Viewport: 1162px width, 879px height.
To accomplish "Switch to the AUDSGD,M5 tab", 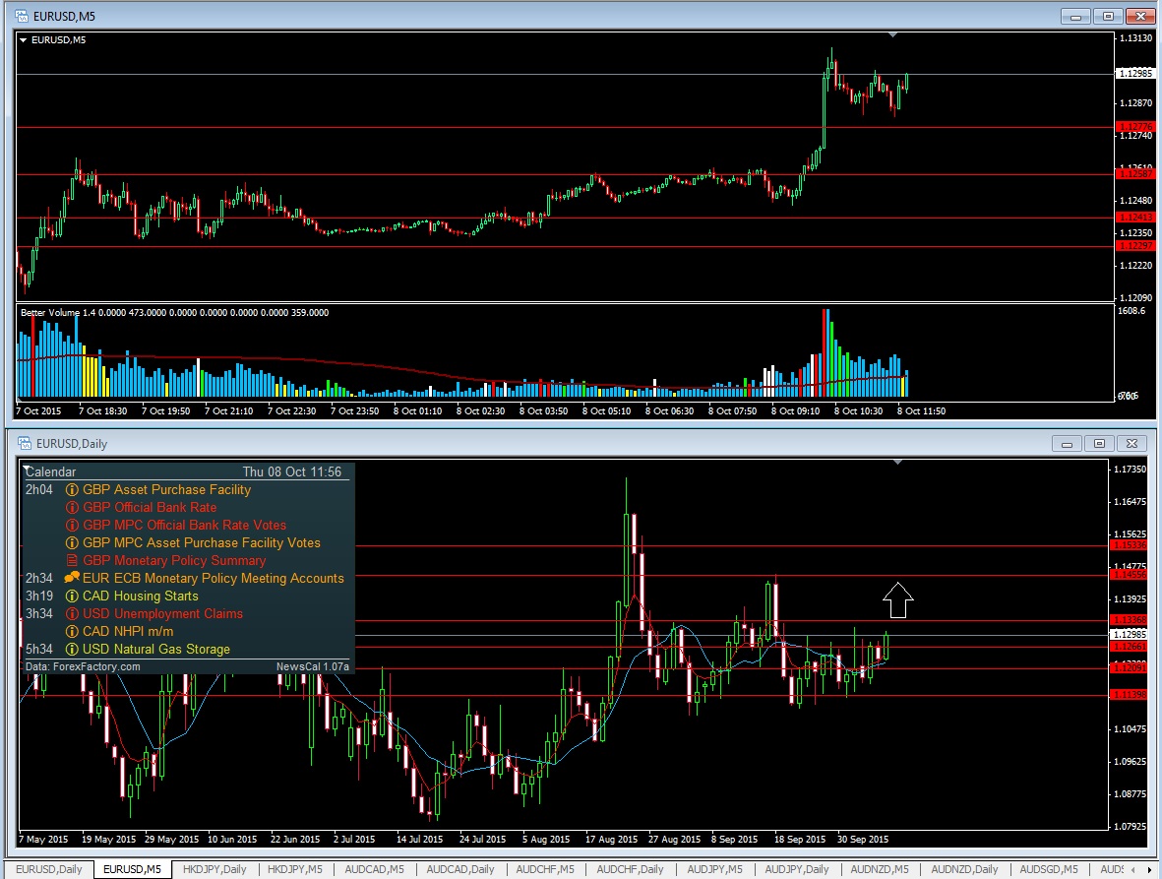I will point(1049,869).
